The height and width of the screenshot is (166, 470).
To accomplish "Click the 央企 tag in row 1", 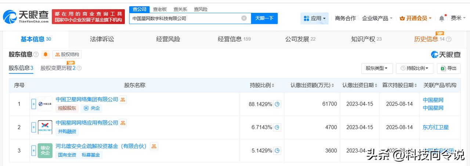I will (91, 108).
